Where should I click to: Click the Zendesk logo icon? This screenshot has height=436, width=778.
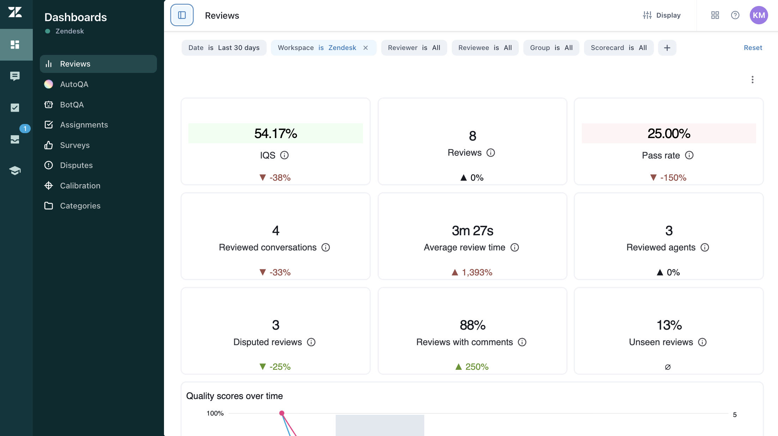coord(15,12)
